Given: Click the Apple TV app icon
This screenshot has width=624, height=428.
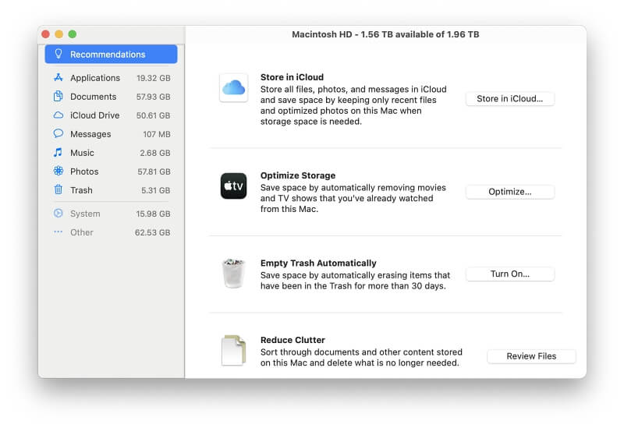Looking at the screenshot, I should click(233, 186).
